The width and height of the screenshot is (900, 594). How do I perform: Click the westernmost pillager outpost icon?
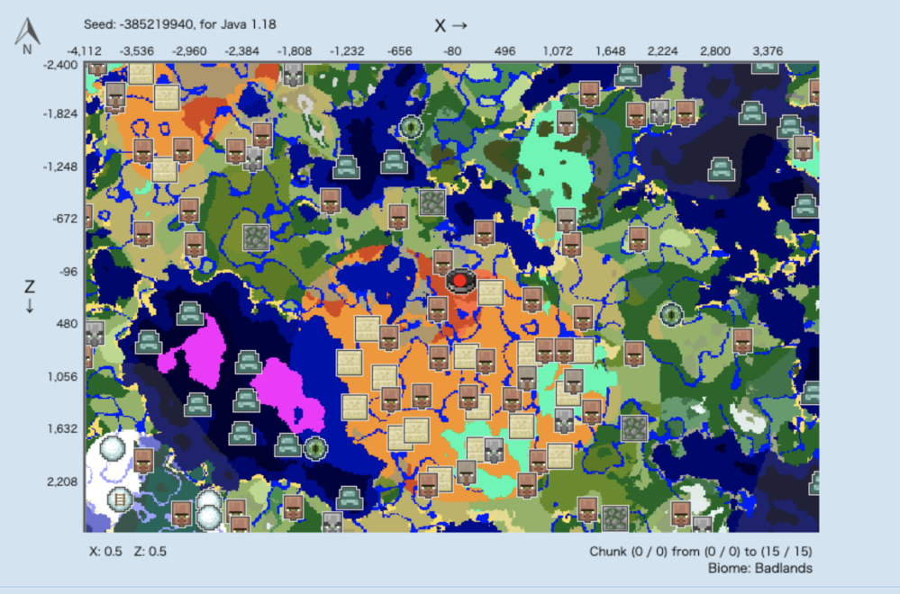[95, 334]
